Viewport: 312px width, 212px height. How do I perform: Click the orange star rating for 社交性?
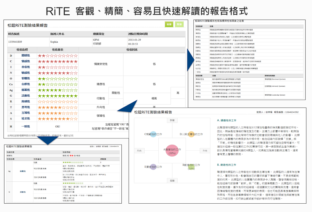pos(58,119)
